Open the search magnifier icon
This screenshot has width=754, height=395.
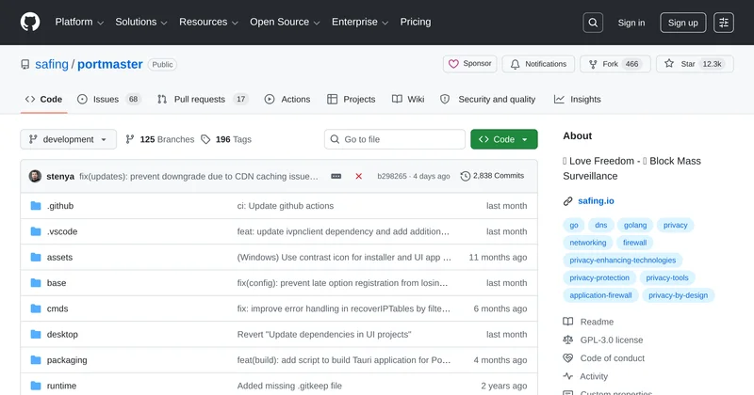(x=593, y=23)
